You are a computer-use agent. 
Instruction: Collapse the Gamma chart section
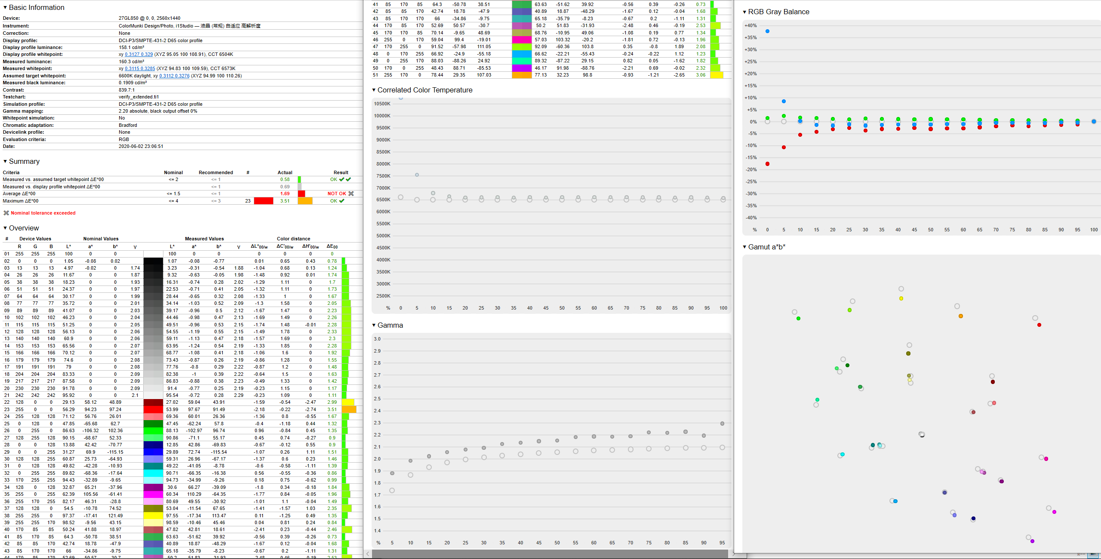coord(374,325)
